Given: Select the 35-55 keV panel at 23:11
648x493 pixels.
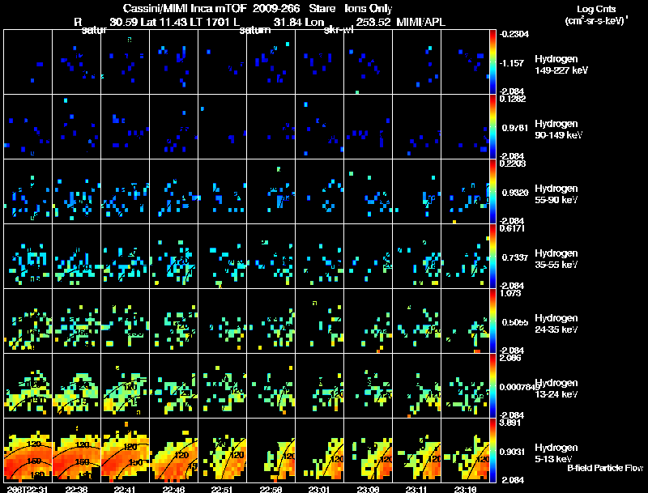Looking at the screenshot, I should coord(416,256).
